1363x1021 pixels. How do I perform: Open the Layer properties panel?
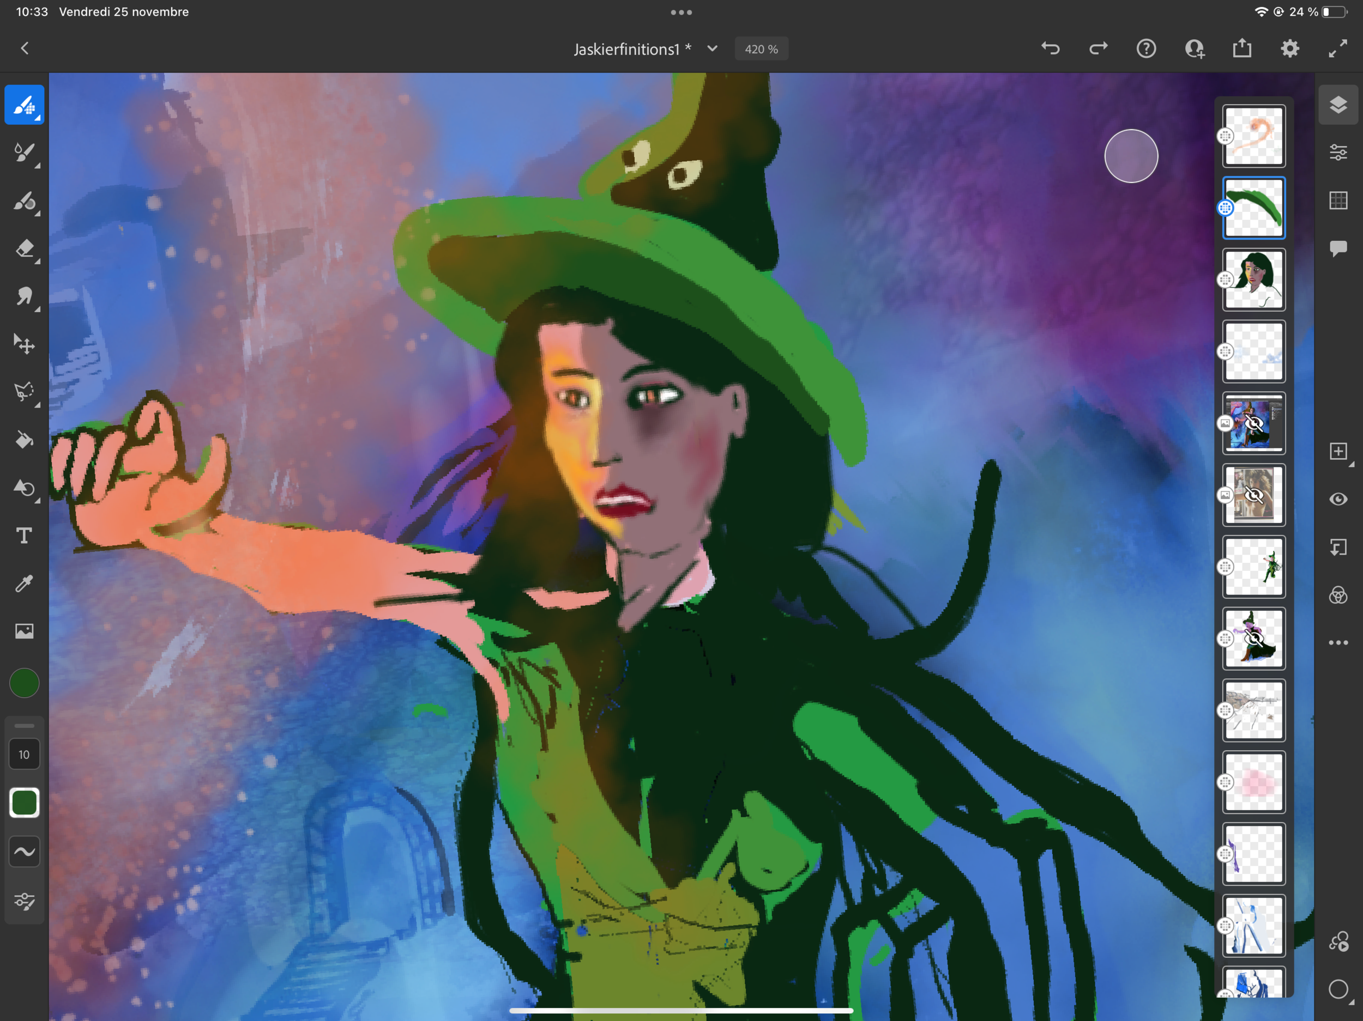pyautogui.click(x=1338, y=153)
